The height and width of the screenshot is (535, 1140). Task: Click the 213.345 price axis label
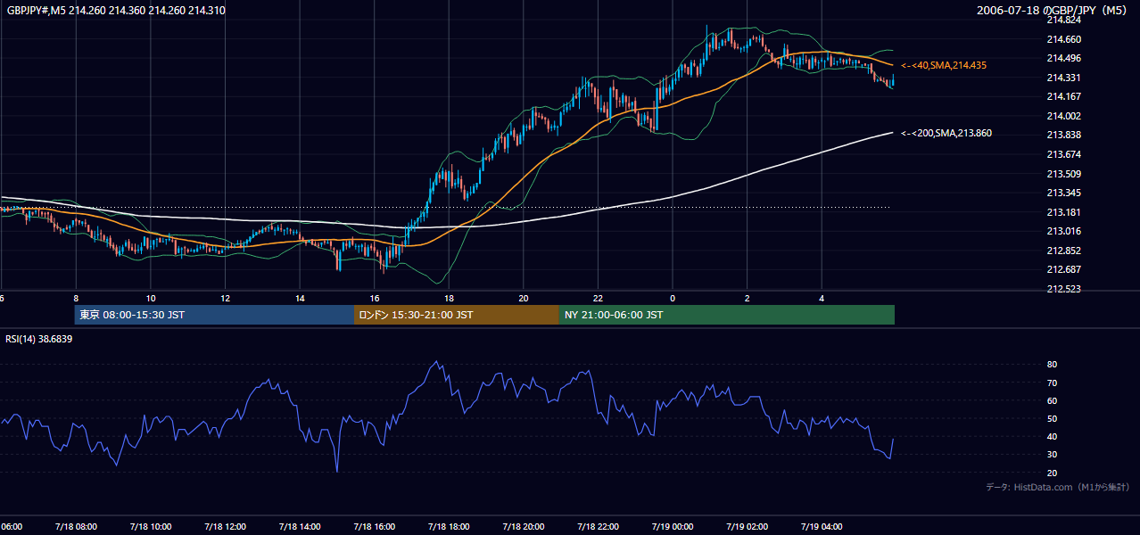coord(1063,193)
